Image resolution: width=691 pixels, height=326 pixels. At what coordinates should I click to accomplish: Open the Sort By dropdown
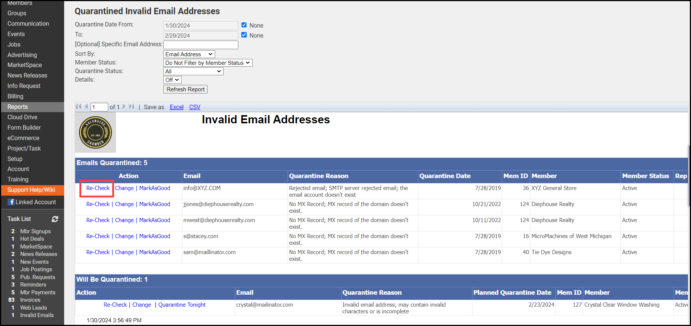(x=189, y=54)
